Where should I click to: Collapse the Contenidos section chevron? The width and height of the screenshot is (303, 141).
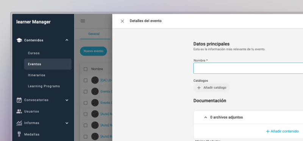[x=67, y=40]
